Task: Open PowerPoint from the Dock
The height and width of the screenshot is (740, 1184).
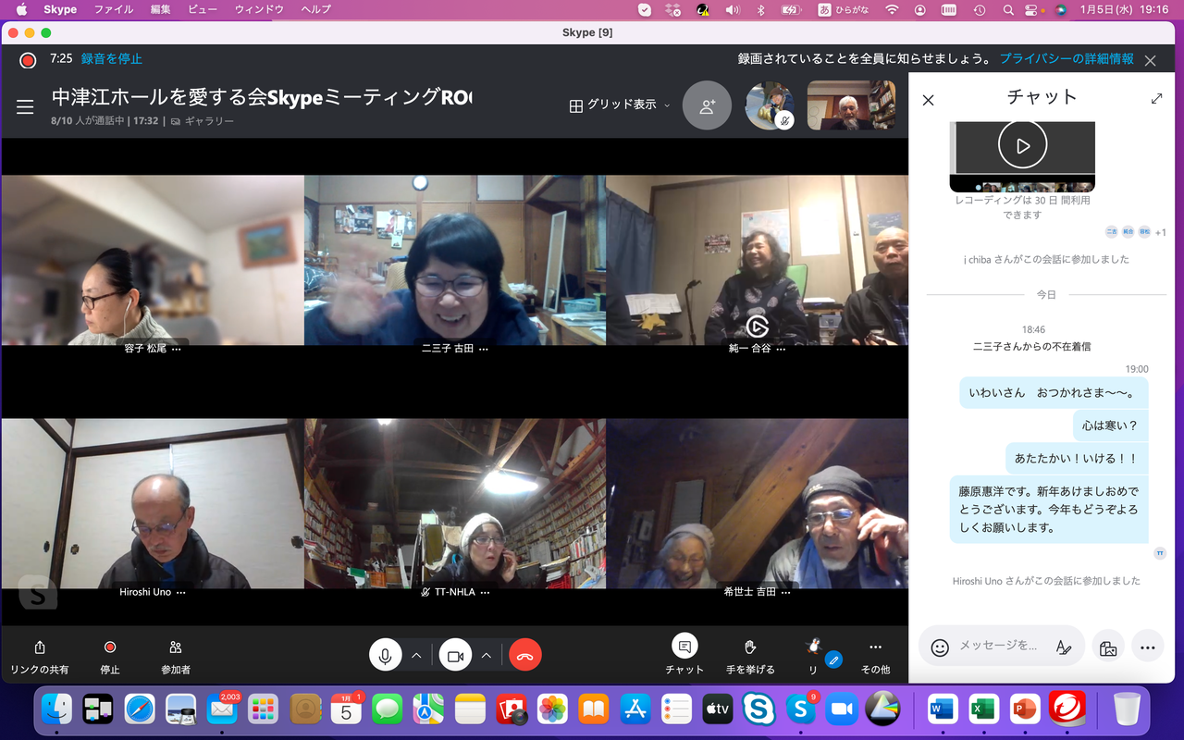Action: [1024, 709]
